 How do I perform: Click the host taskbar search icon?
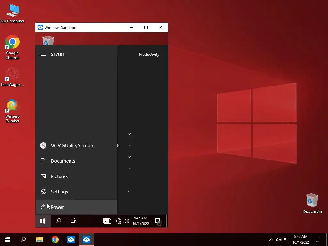pyautogui.click(x=23, y=240)
